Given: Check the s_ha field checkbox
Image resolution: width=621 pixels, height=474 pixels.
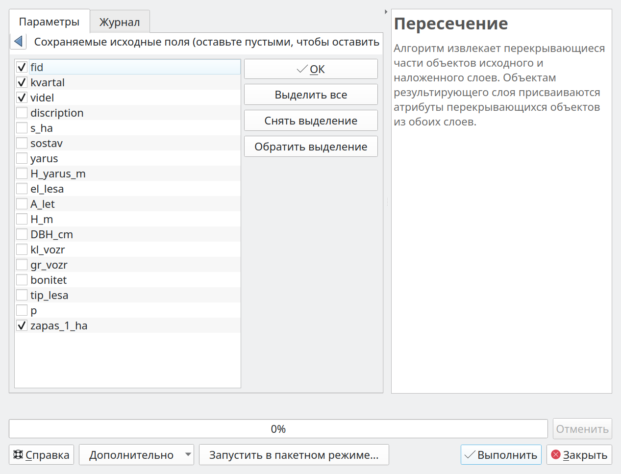Looking at the screenshot, I should tap(22, 128).
